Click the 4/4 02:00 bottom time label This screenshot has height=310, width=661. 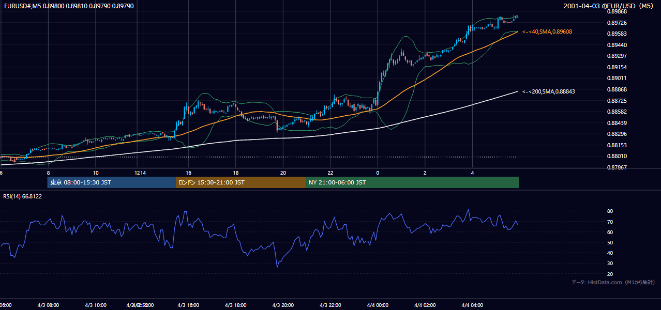point(425,305)
